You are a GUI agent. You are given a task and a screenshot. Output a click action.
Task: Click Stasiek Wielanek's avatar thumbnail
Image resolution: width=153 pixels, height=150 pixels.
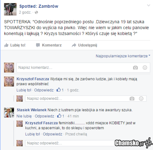click(9, 112)
